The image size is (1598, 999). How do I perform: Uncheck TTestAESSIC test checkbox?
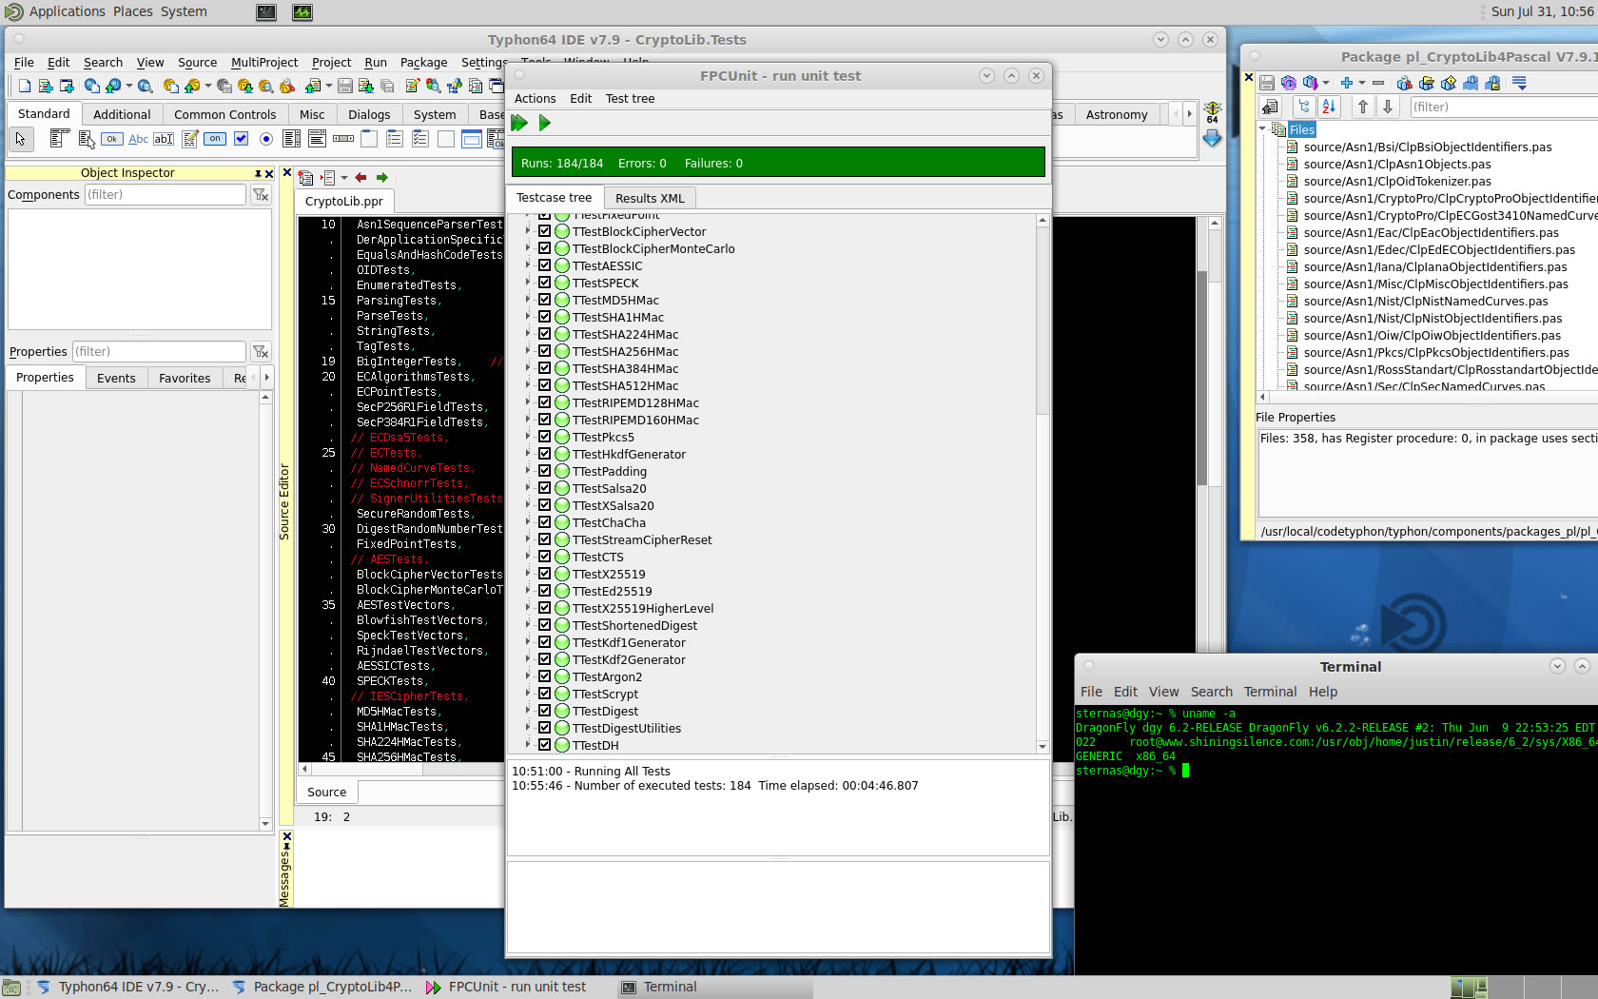click(545, 265)
